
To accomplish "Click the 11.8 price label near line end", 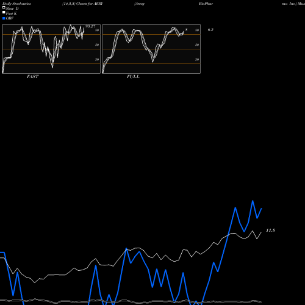I will (270, 231).
